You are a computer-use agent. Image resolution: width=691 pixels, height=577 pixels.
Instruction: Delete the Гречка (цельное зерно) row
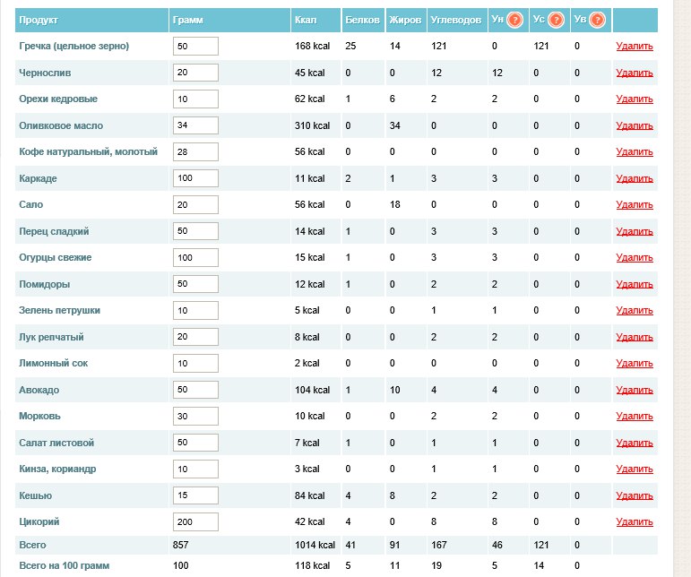[635, 47]
